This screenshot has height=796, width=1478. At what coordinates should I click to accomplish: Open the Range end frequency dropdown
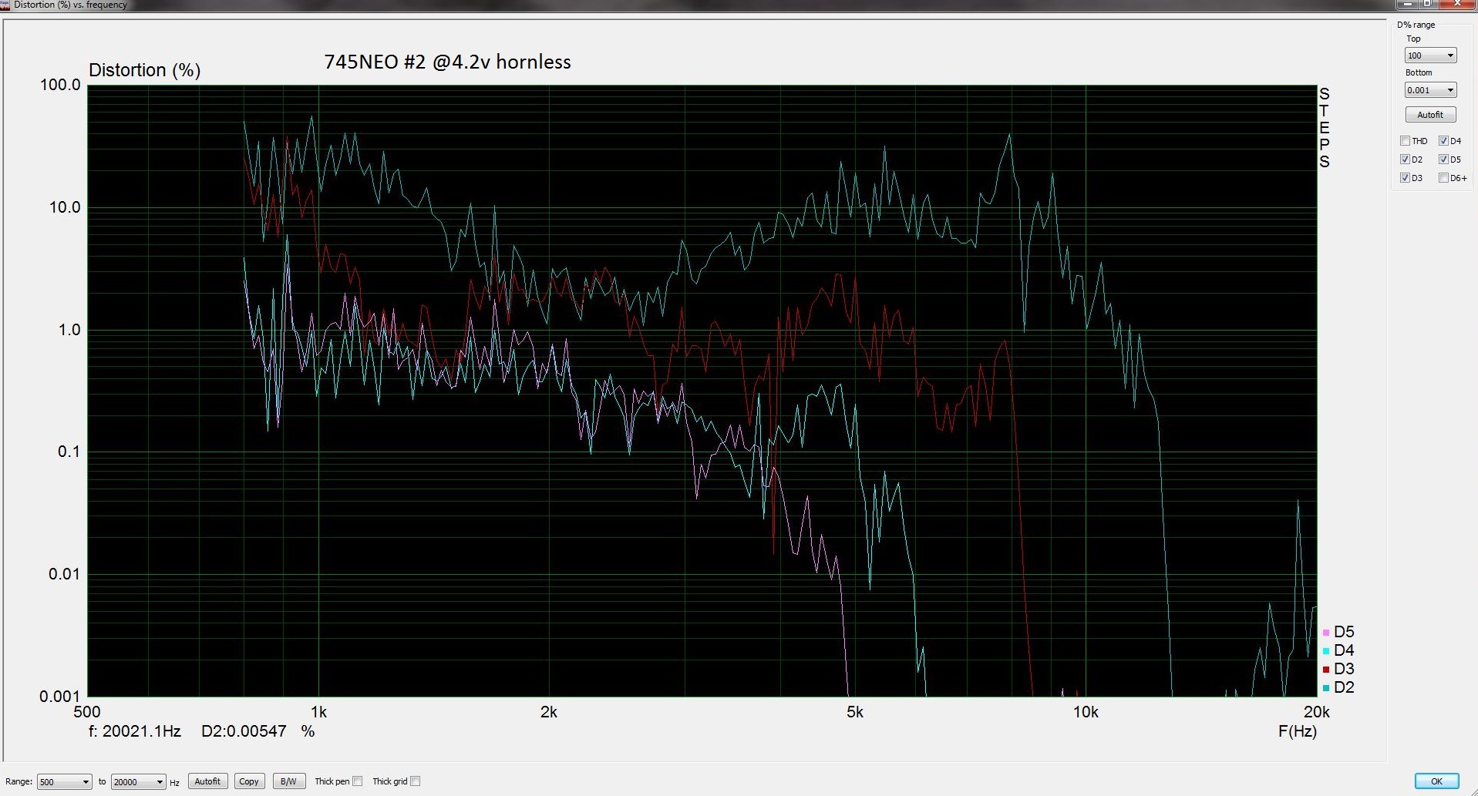tap(138, 781)
